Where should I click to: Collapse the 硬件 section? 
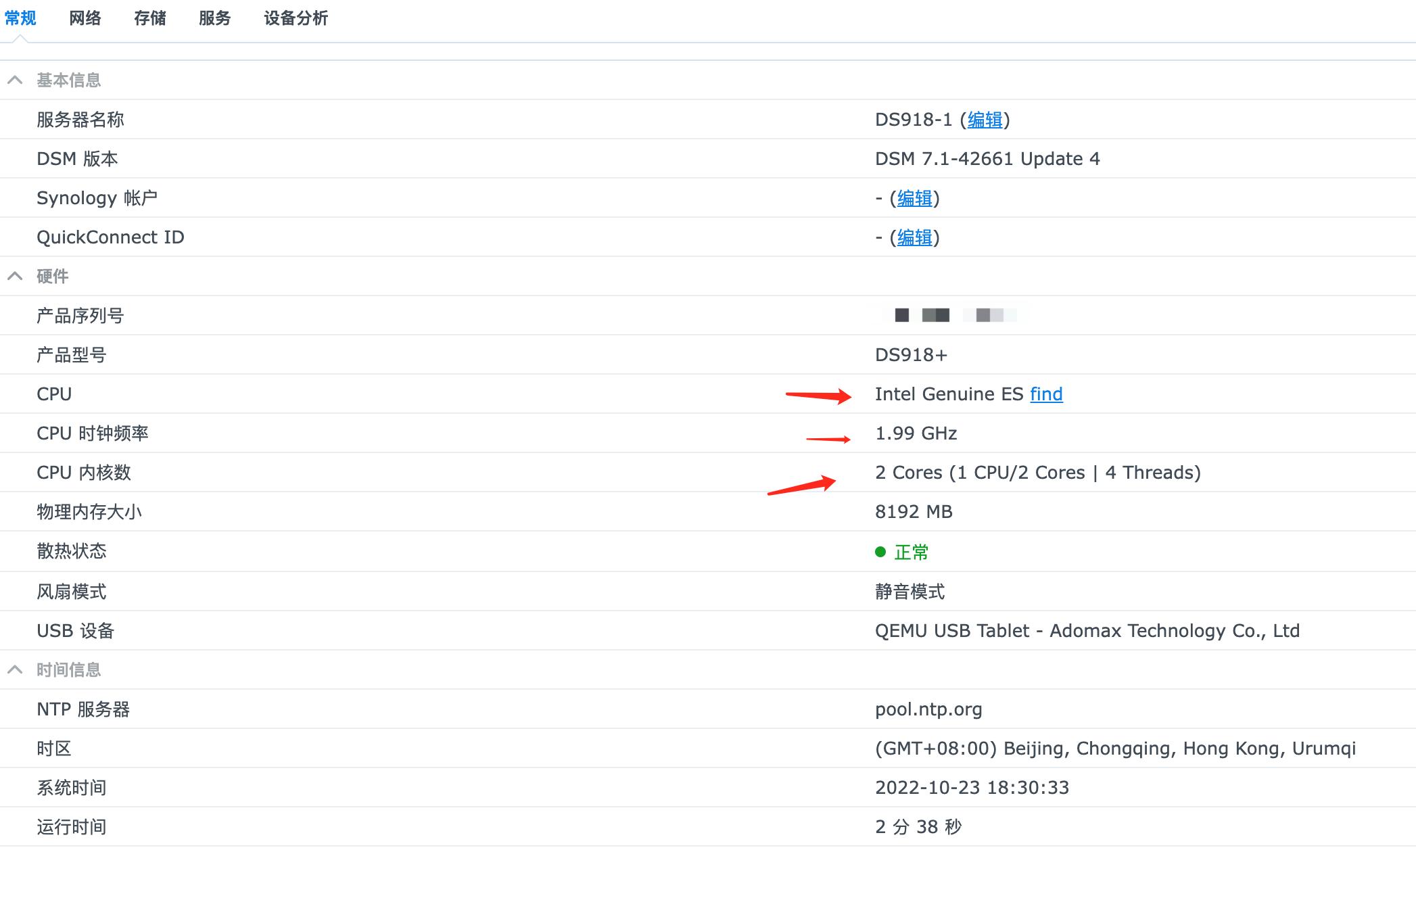15,276
